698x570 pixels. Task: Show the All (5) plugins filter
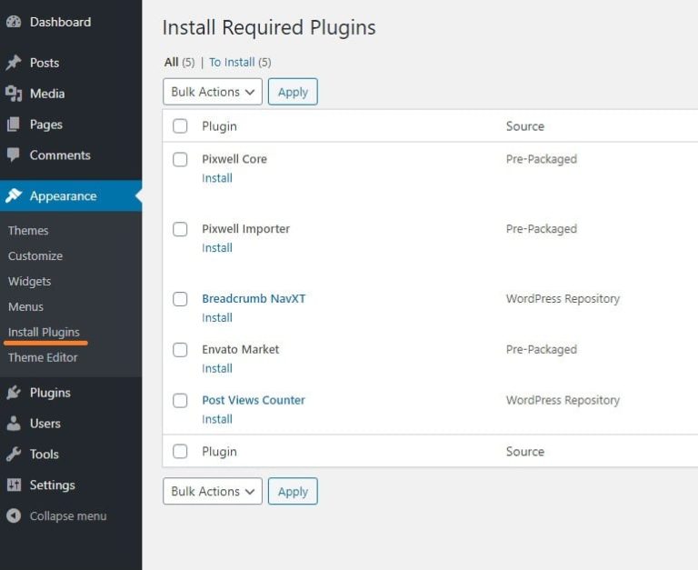pyautogui.click(x=179, y=62)
